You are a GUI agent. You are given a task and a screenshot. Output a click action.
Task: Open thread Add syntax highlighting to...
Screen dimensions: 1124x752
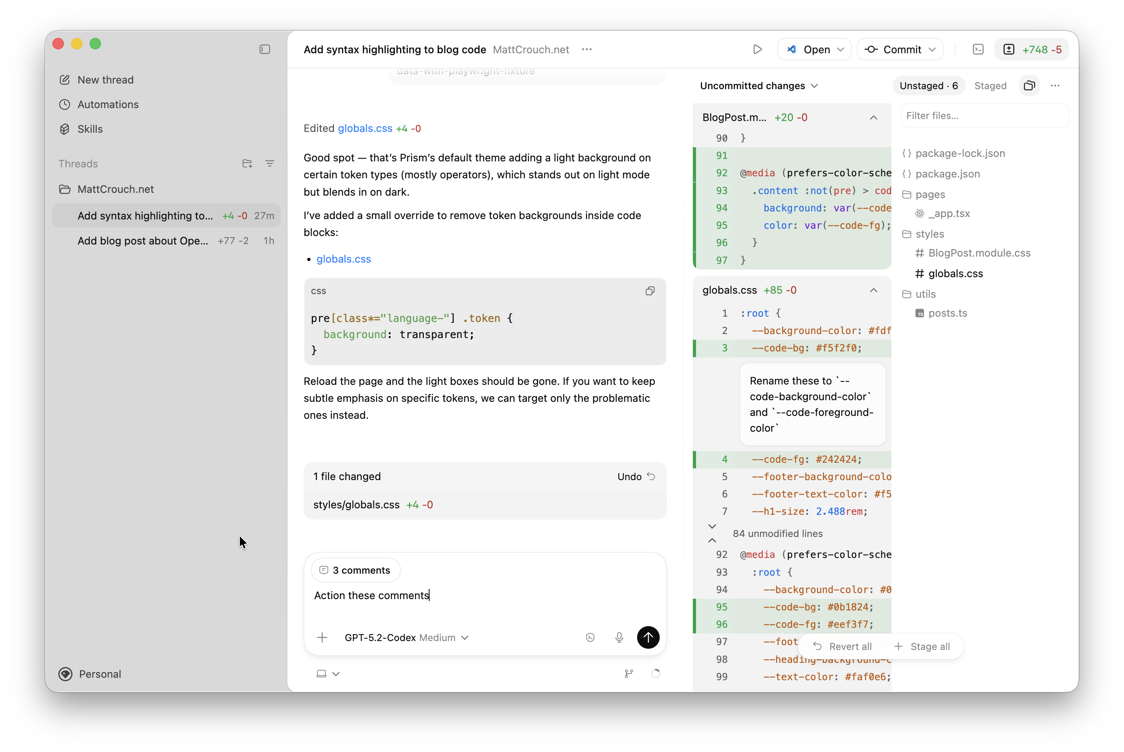tap(166, 216)
